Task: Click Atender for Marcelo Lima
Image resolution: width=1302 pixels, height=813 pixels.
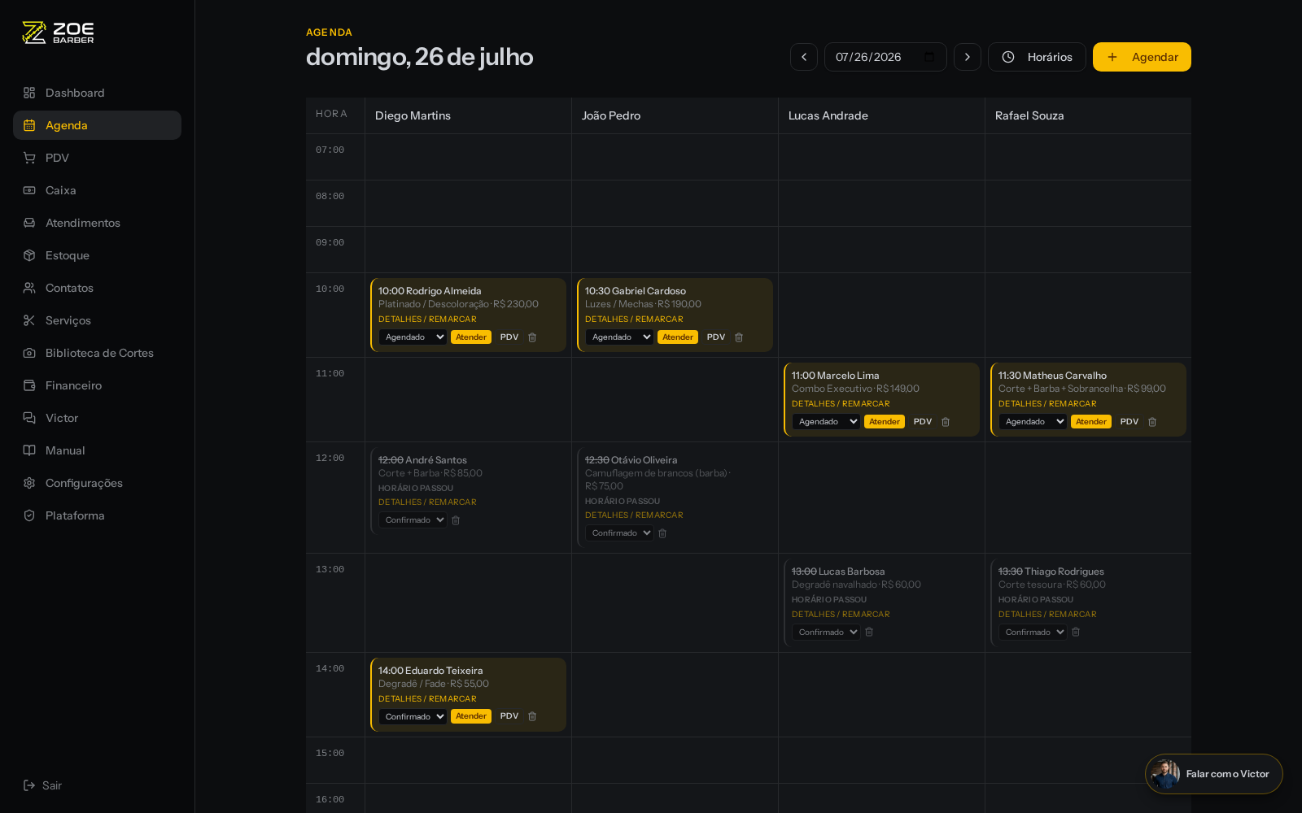Action: pos(885,422)
